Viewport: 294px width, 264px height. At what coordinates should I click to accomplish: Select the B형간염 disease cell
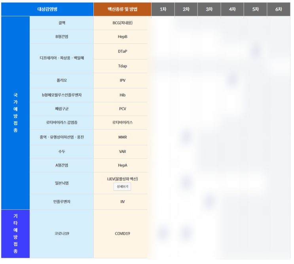pos(62,37)
